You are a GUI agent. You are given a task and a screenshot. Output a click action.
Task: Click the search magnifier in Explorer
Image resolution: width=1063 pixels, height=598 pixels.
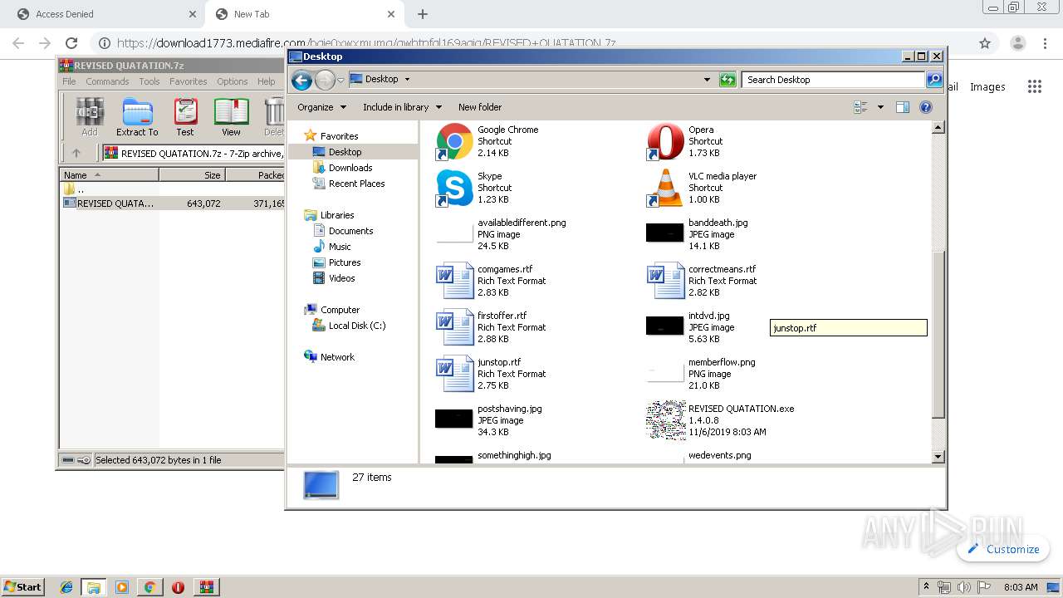pos(934,80)
